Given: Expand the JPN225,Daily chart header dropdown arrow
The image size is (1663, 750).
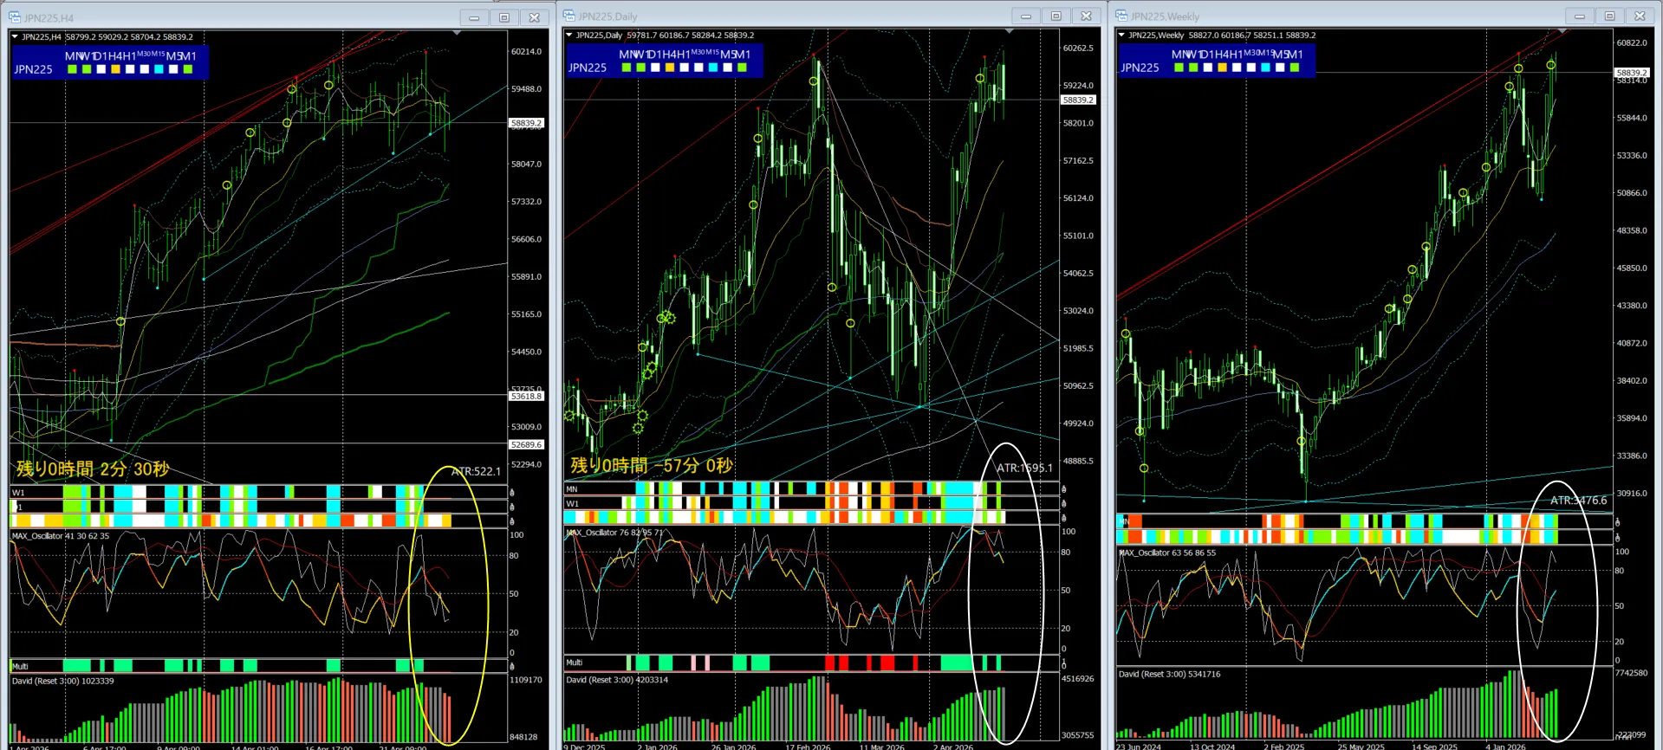Looking at the screenshot, I should [x=569, y=36].
